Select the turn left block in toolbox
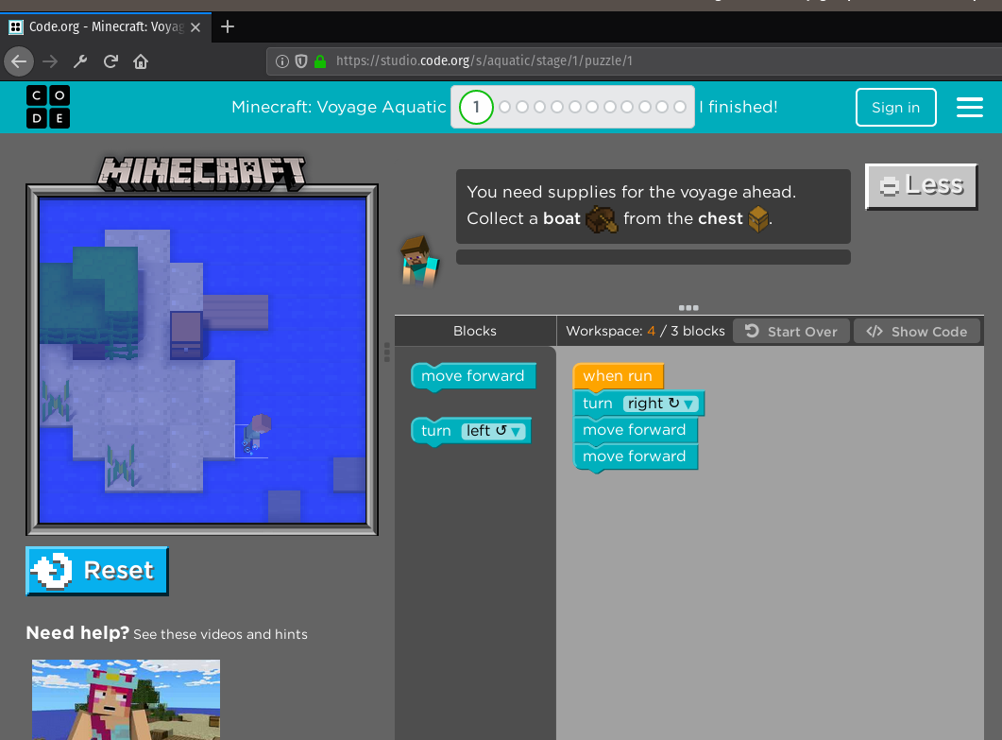Screen dimensions: 1002x740 point(471,431)
